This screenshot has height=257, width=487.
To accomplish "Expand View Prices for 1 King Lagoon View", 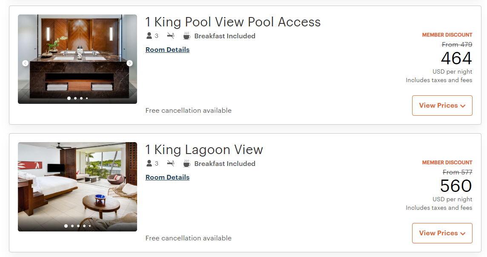I will tap(442, 233).
